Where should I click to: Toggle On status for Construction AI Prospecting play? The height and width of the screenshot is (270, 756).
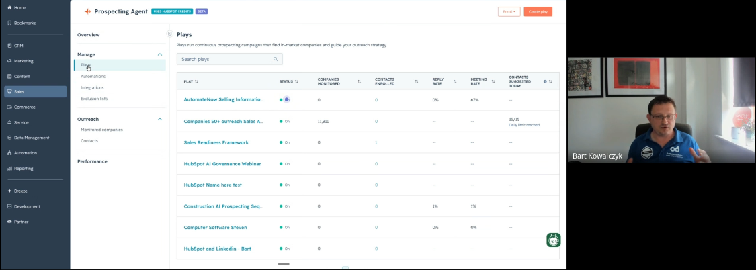(x=285, y=206)
